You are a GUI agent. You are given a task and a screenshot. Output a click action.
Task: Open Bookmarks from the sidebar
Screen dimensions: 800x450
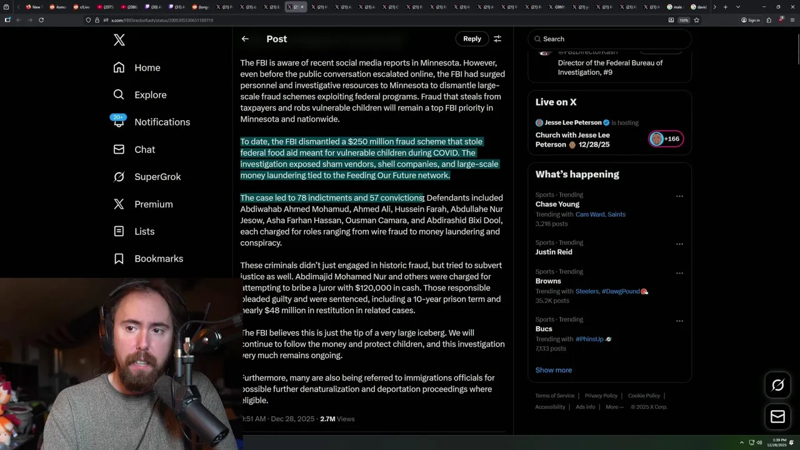(x=149, y=259)
